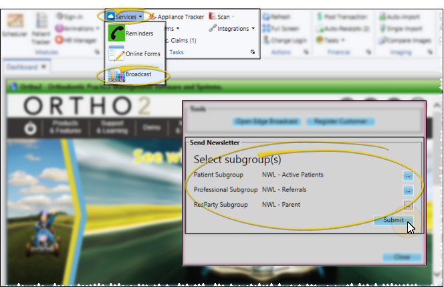Click the Online Forms pencil icon

[x=116, y=54]
